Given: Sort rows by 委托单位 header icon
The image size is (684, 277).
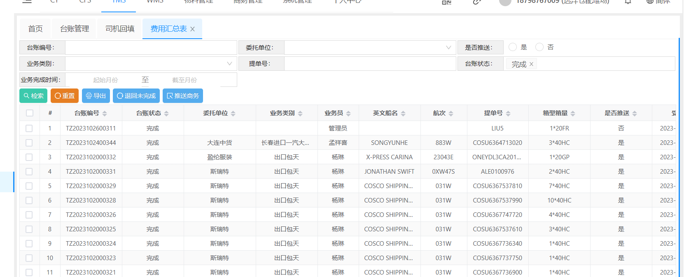Looking at the screenshot, I should [233, 114].
